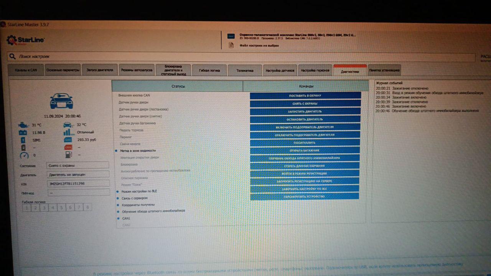The width and height of the screenshot is (491, 276).
Task: Click Запустить двигатель button
Action: pyautogui.click(x=305, y=112)
